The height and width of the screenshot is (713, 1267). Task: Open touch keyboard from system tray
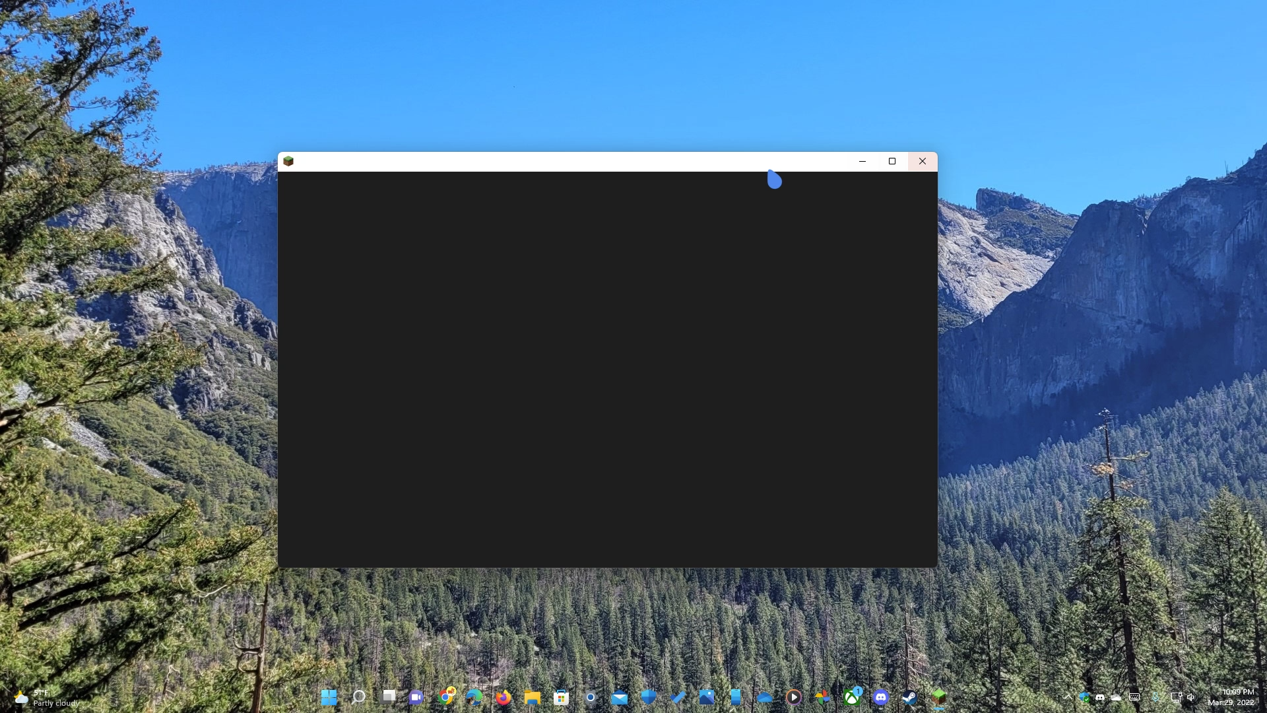click(1134, 697)
